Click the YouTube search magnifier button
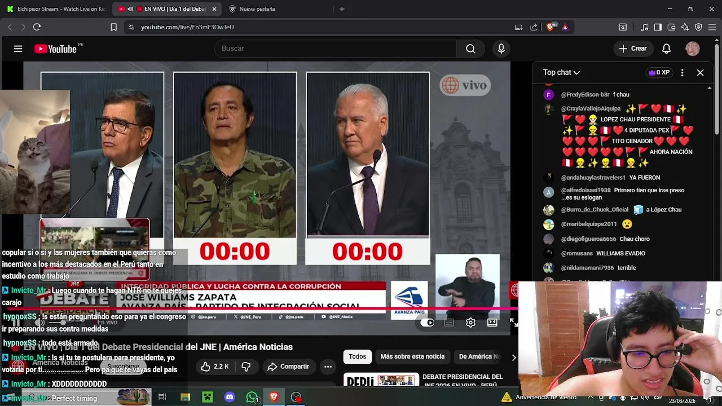This screenshot has width=722, height=406. tap(470, 49)
